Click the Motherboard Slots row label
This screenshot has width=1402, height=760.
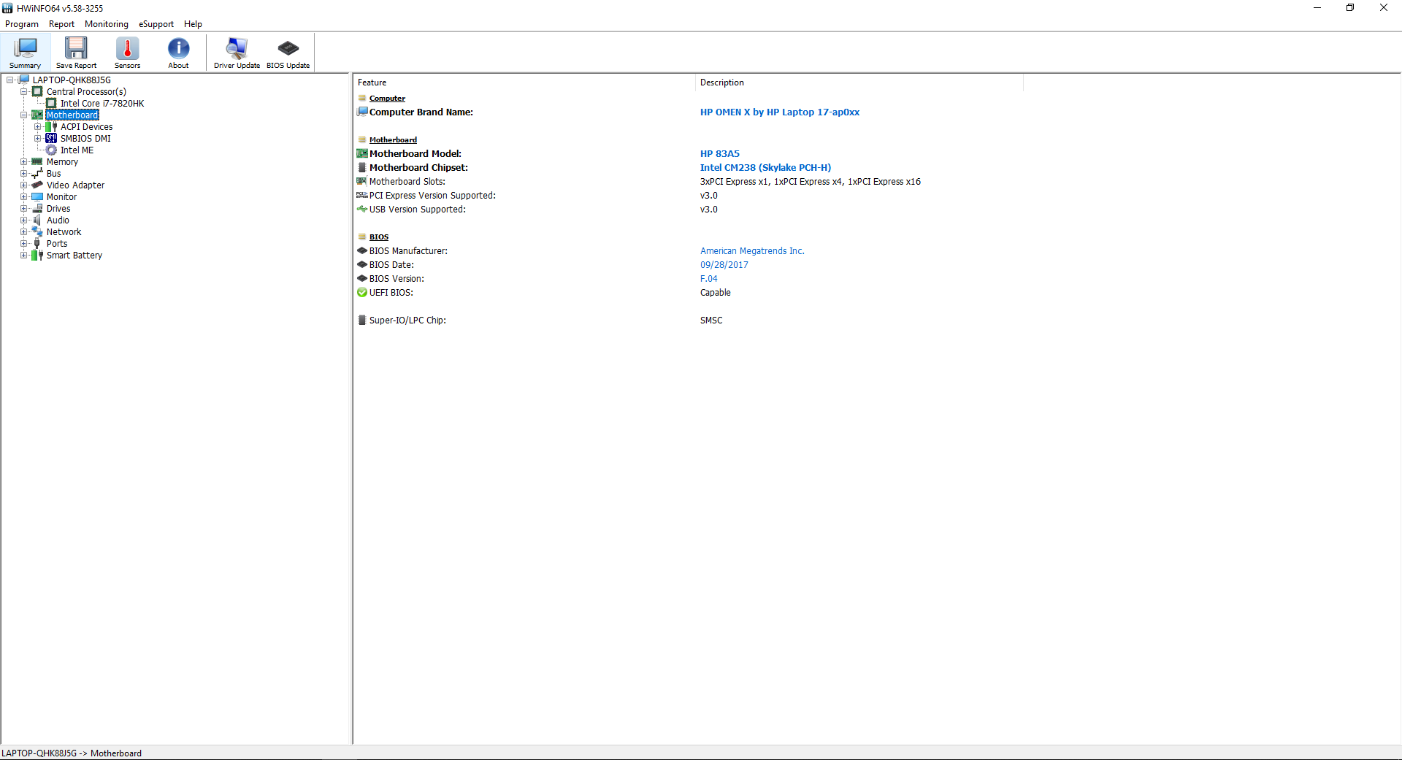[x=407, y=182]
